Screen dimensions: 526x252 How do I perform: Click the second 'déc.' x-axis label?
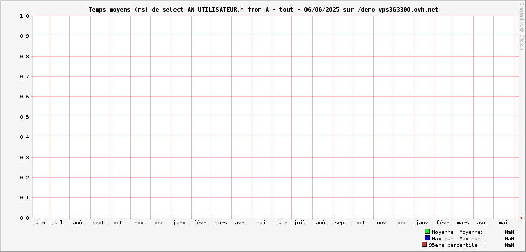pos(403,223)
